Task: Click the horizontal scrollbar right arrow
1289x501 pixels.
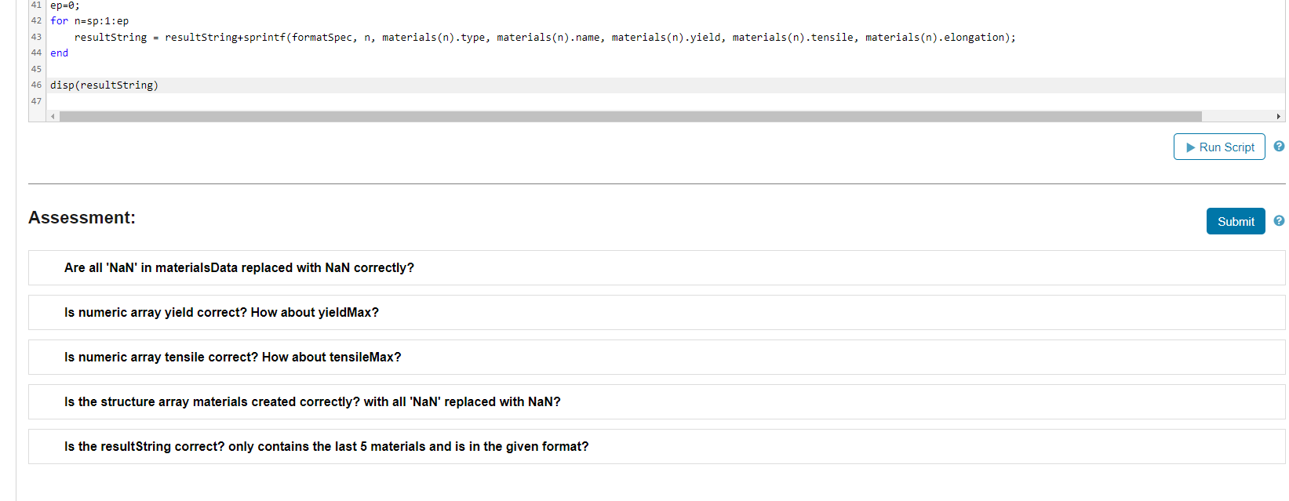Action: coord(1279,116)
